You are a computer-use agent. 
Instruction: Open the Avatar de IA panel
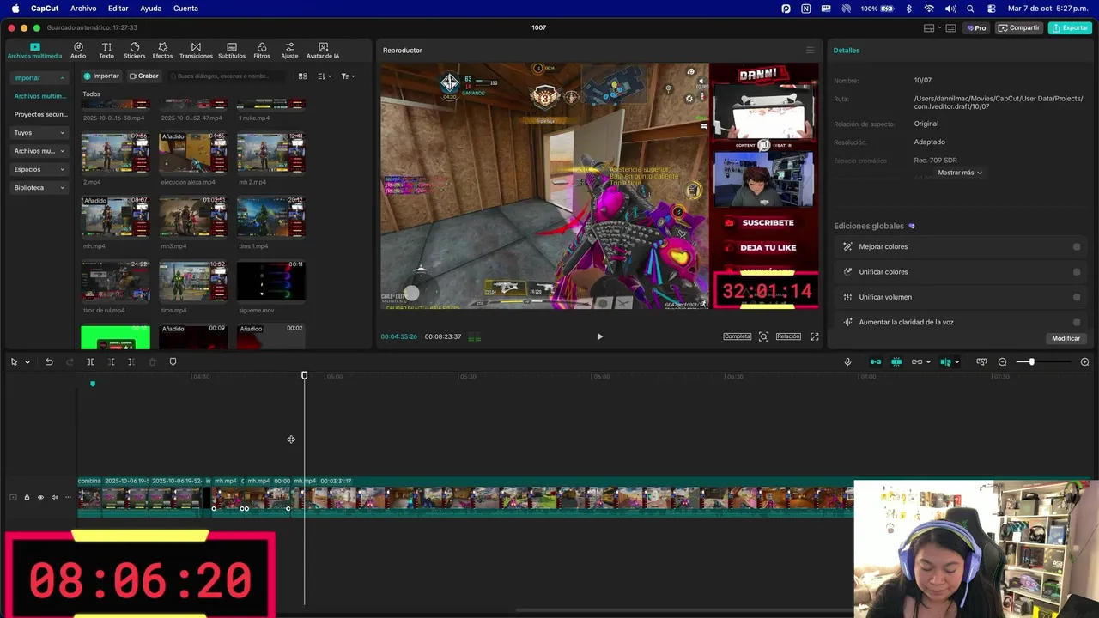323,51
